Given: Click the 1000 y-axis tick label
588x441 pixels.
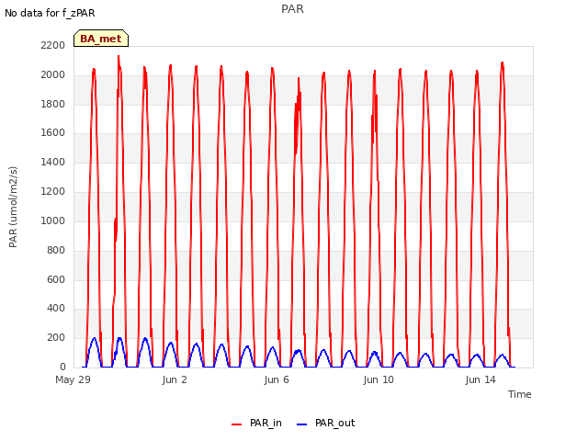Looking at the screenshot, I should pos(53,220).
